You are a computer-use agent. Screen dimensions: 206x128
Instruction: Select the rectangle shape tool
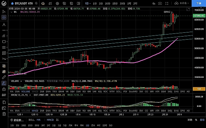tap(4, 42)
